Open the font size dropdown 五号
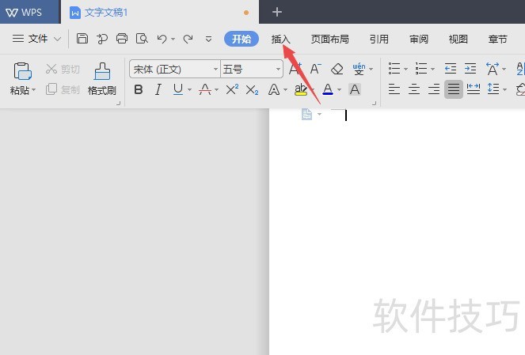This screenshot has width=525, height=355. click(x=252, y=70)
